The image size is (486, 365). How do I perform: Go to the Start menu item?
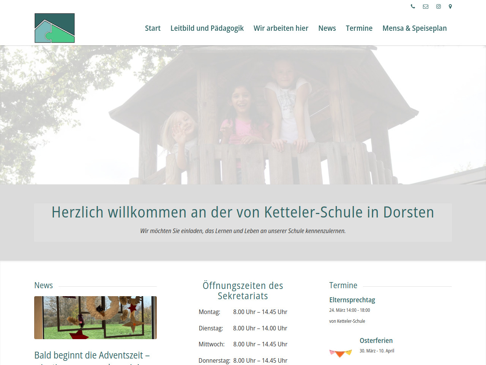pyautogui.click(x=153, y=28)
